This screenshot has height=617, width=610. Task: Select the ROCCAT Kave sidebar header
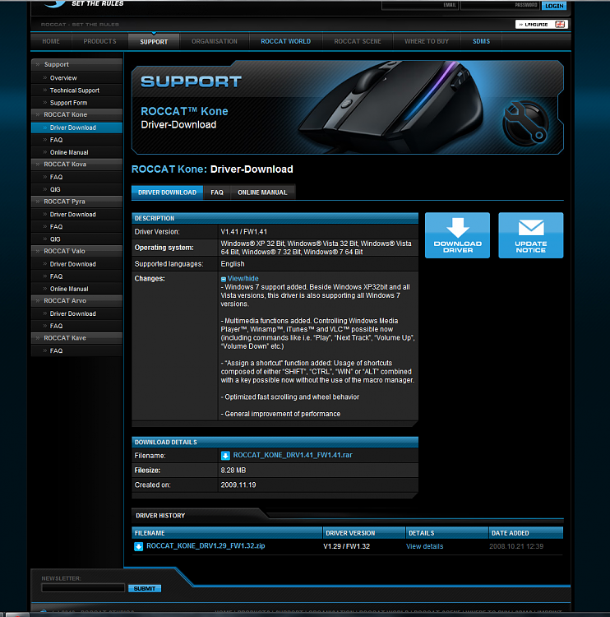76,338
